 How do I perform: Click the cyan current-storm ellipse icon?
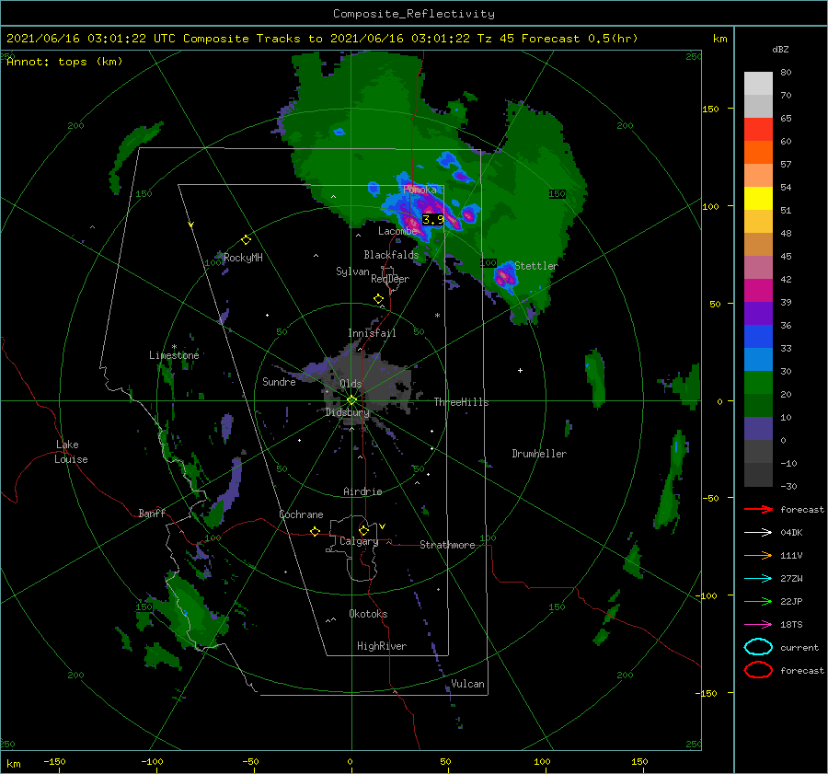758,647
